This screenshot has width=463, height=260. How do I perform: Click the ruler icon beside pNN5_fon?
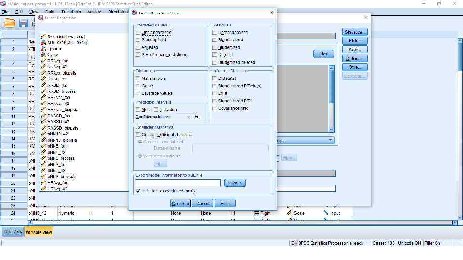coord(43,146)
